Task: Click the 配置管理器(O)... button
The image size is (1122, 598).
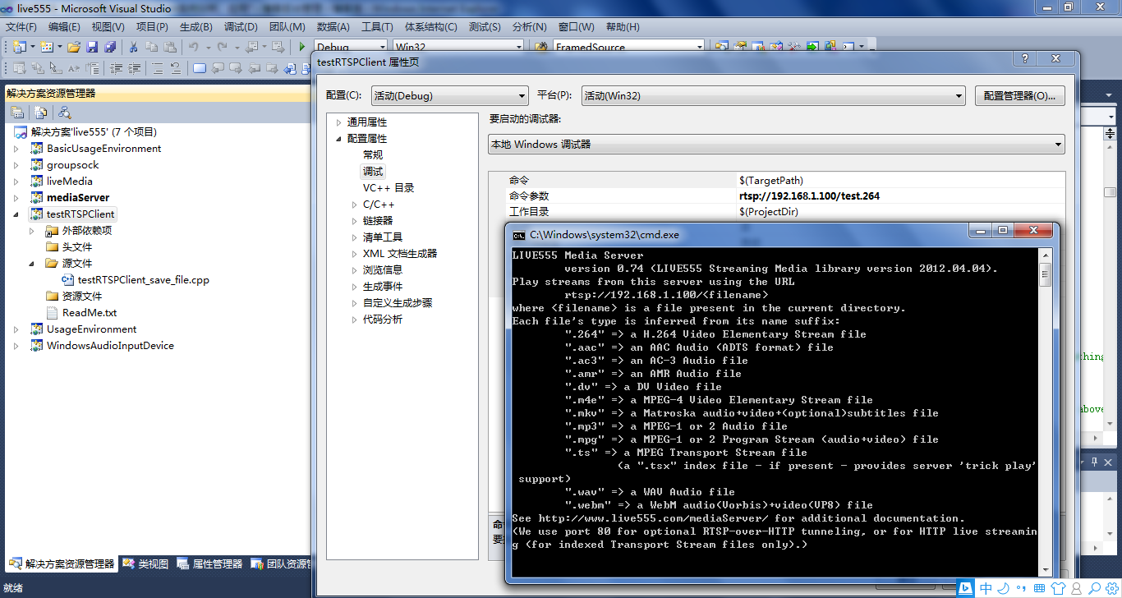Action: 1019,95
